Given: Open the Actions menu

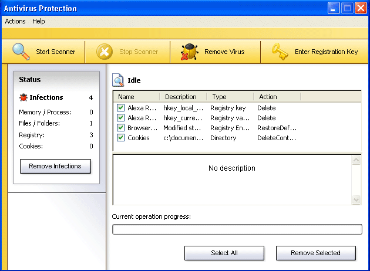Looking at the screenshot, I should [x=15, y=21].
